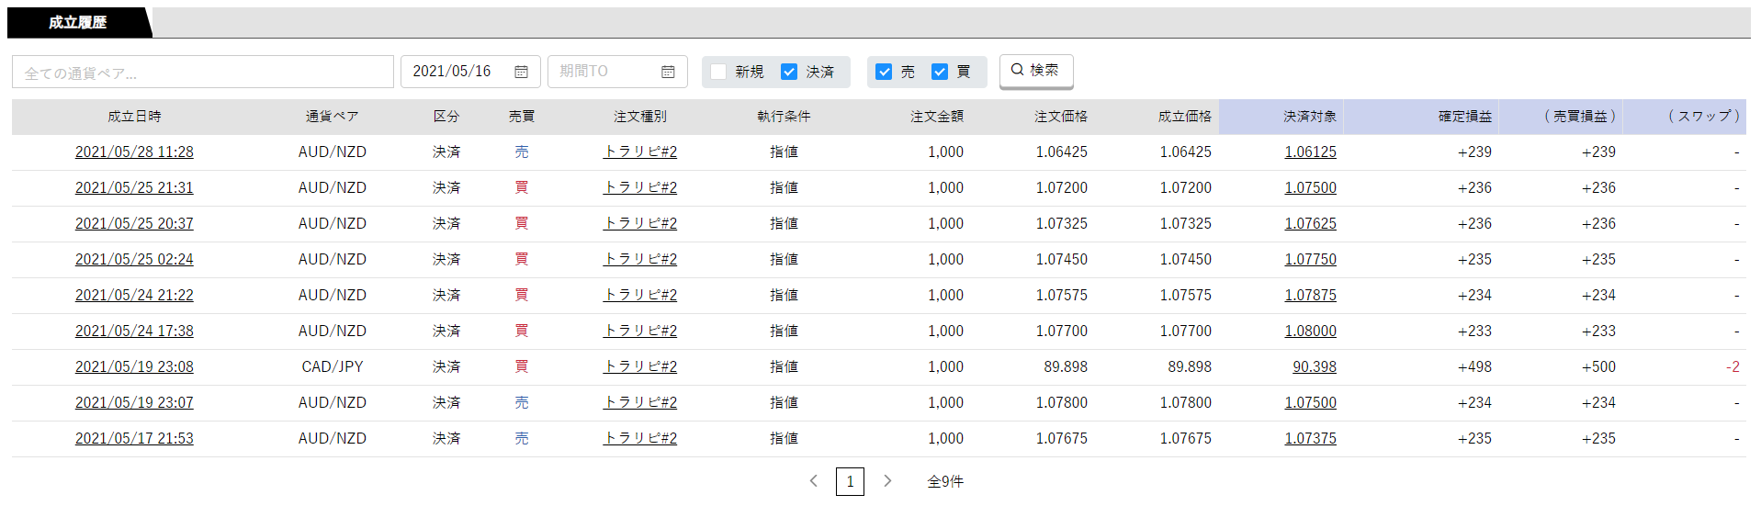Screen dimensions: 1761x506
Task: Open settlement target 90.398 link
Action: pyautogui.click(x=1315, y=367)
